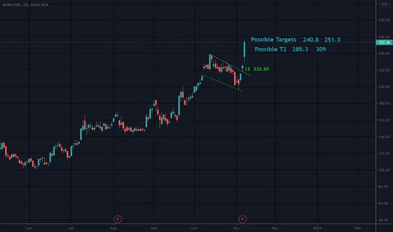This screenshot has width=393, height=232.
Task: Click the 220.00 price axis label
Action: 384,70
